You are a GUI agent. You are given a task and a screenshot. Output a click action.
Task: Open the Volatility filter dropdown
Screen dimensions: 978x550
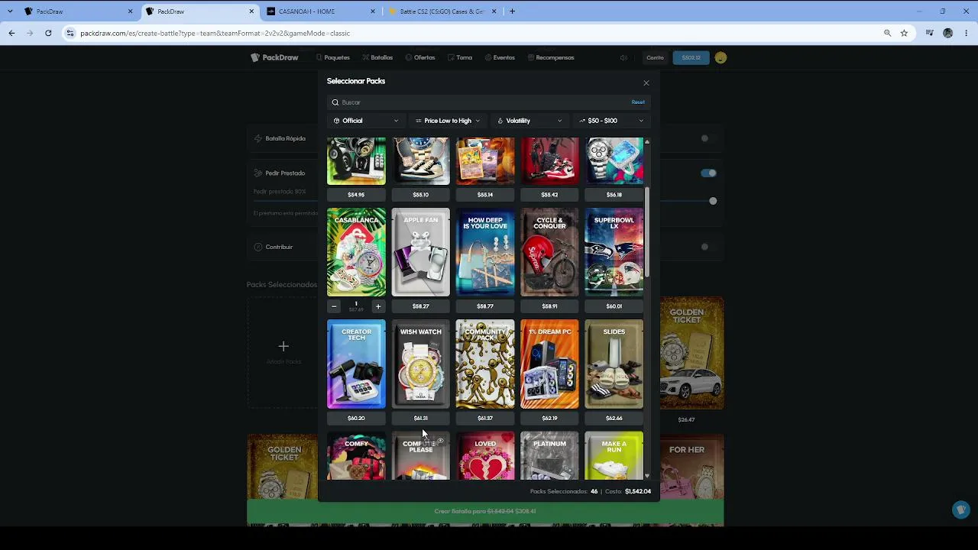tap(529, 121)
